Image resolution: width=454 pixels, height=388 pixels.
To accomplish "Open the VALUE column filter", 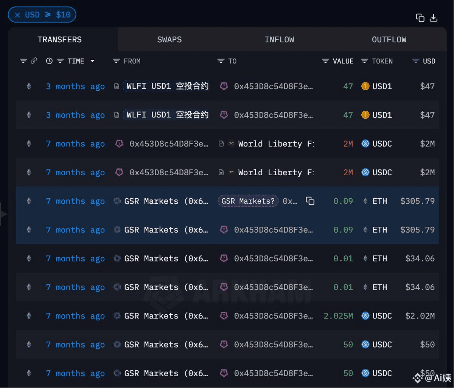I will [x=325, y=61].
